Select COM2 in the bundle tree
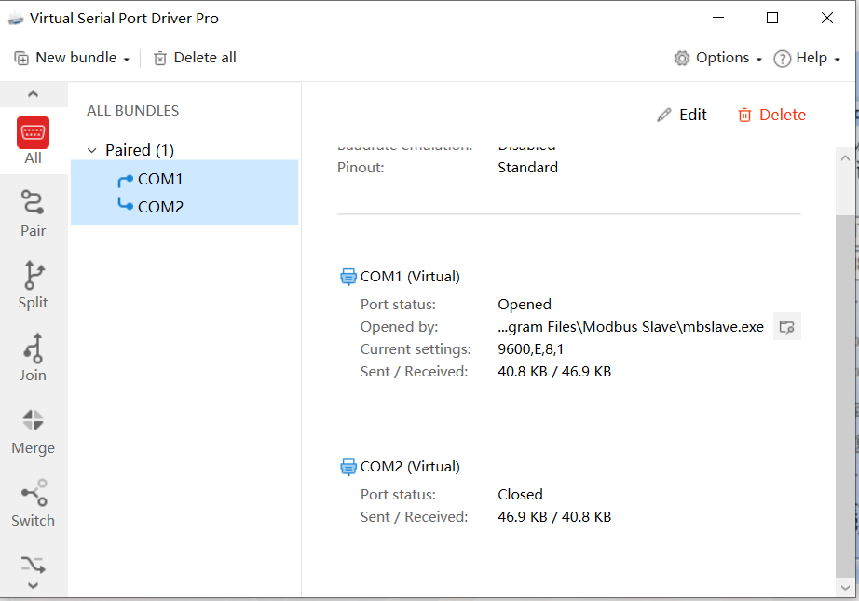The width and height of the screenshot is (859, 601). (160, 207)
